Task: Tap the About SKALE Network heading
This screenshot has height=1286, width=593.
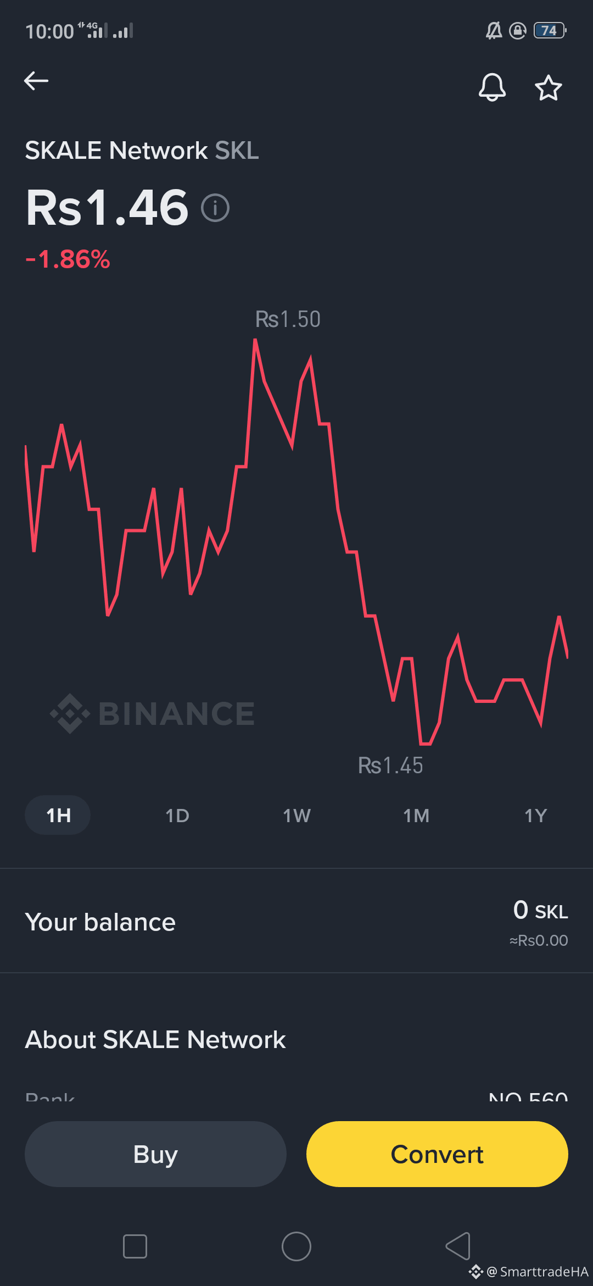Action: [155, 1040]
